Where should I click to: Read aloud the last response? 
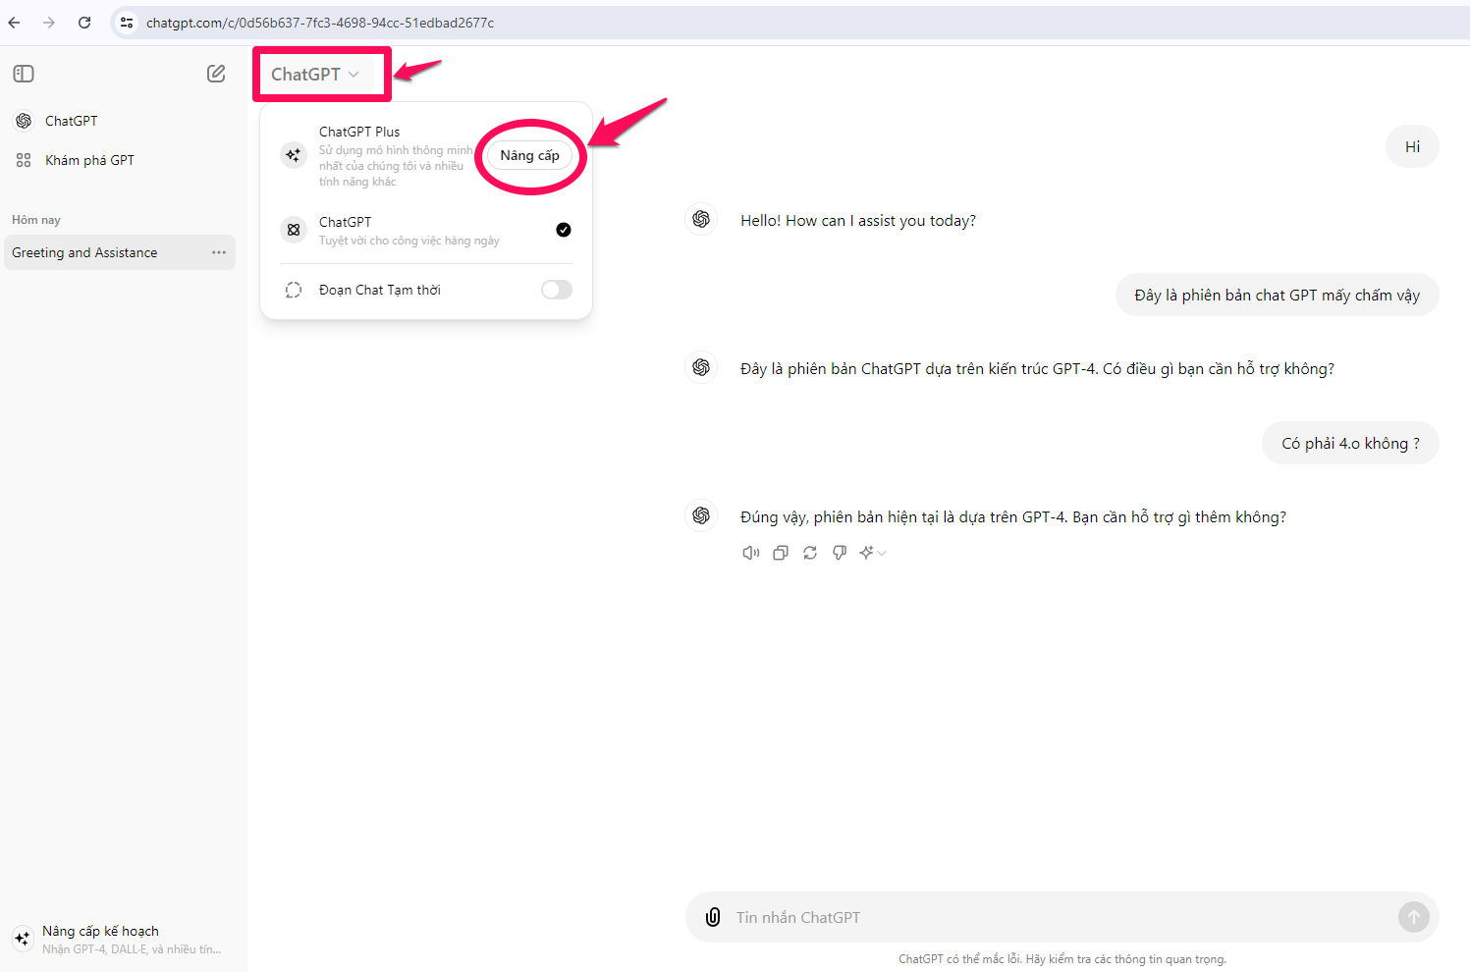tap(751, 553)
